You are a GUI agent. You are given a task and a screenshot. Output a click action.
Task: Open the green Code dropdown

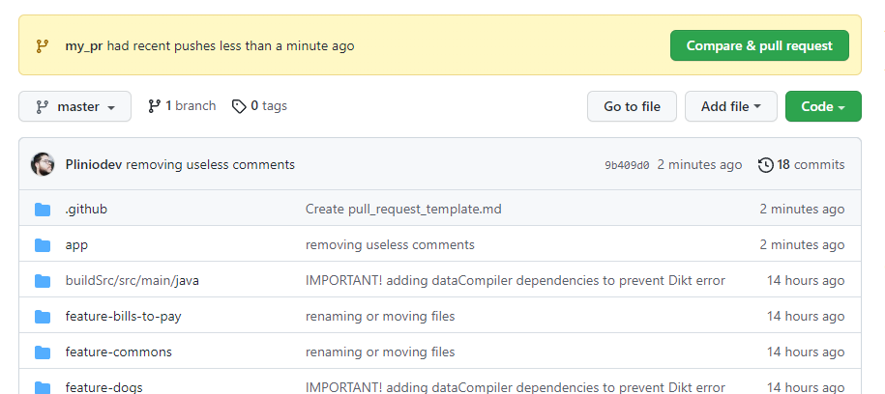pyautogui.click(x=823, y=106)
